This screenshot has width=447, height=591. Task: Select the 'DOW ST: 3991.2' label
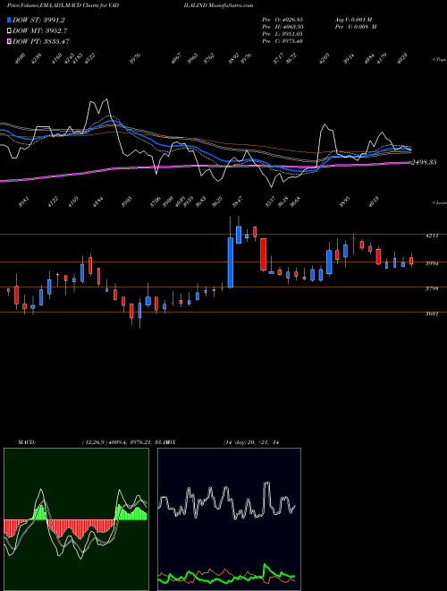[38, 20]
